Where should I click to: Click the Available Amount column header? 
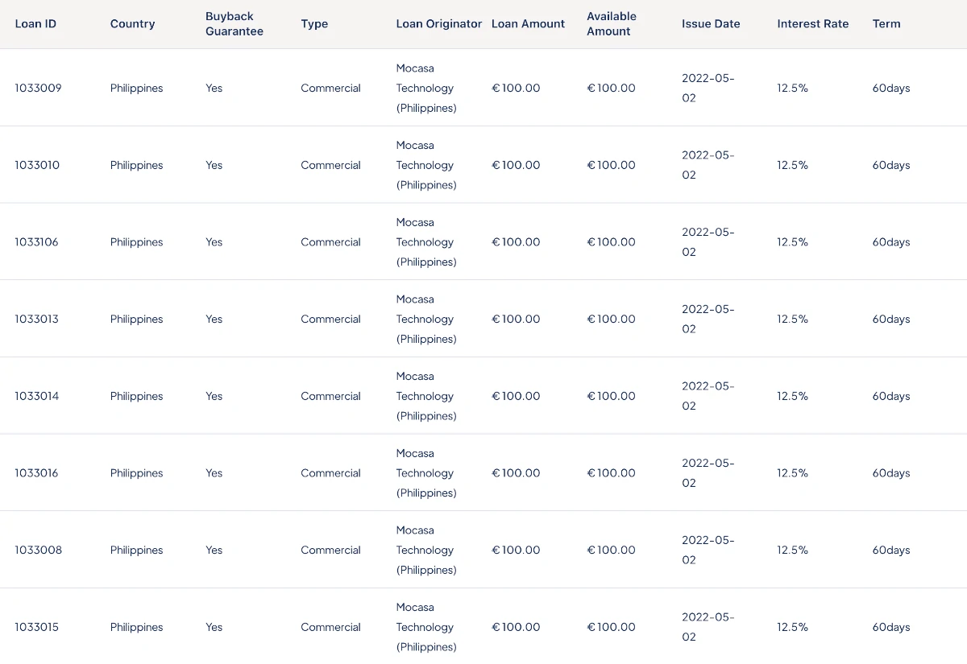(x=612, y=23)
